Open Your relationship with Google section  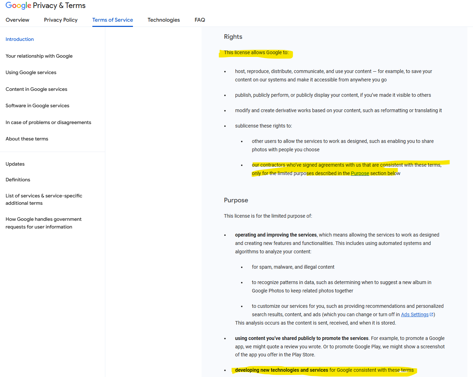pos(39,56)
